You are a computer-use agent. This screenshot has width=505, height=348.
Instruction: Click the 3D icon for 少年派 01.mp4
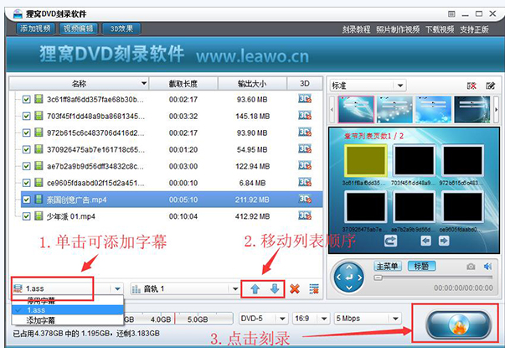(x=305, y=216)
